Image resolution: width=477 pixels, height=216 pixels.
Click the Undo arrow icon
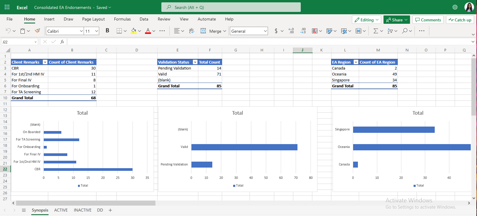(x=8, y=31)
